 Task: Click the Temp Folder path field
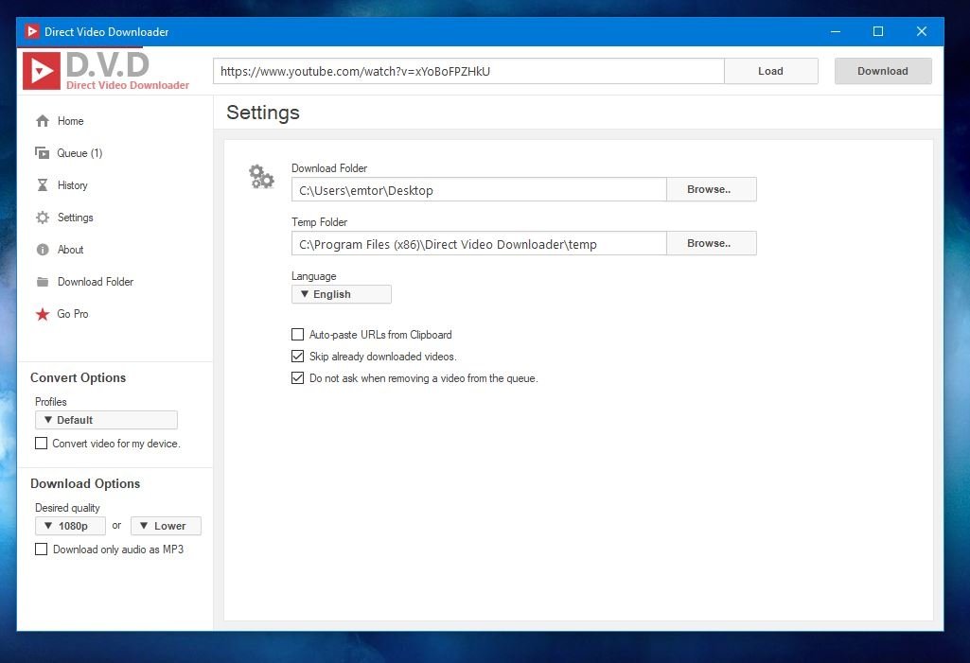pos(479,244)
